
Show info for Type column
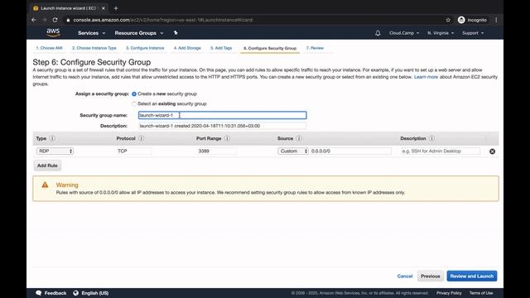tap(52, 138)
